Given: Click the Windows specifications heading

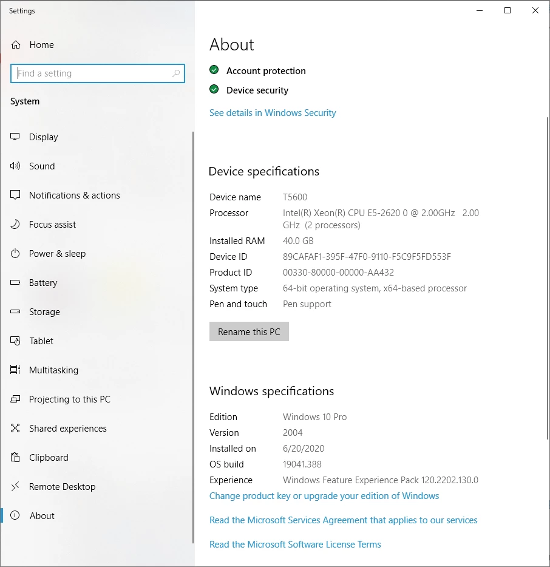Looking at the screenshot, I should coord(271,392).
